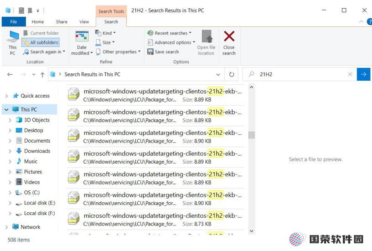The image size is (372, 251).
Task: Open Downloads in navigation pane
Action: (37, 151)
